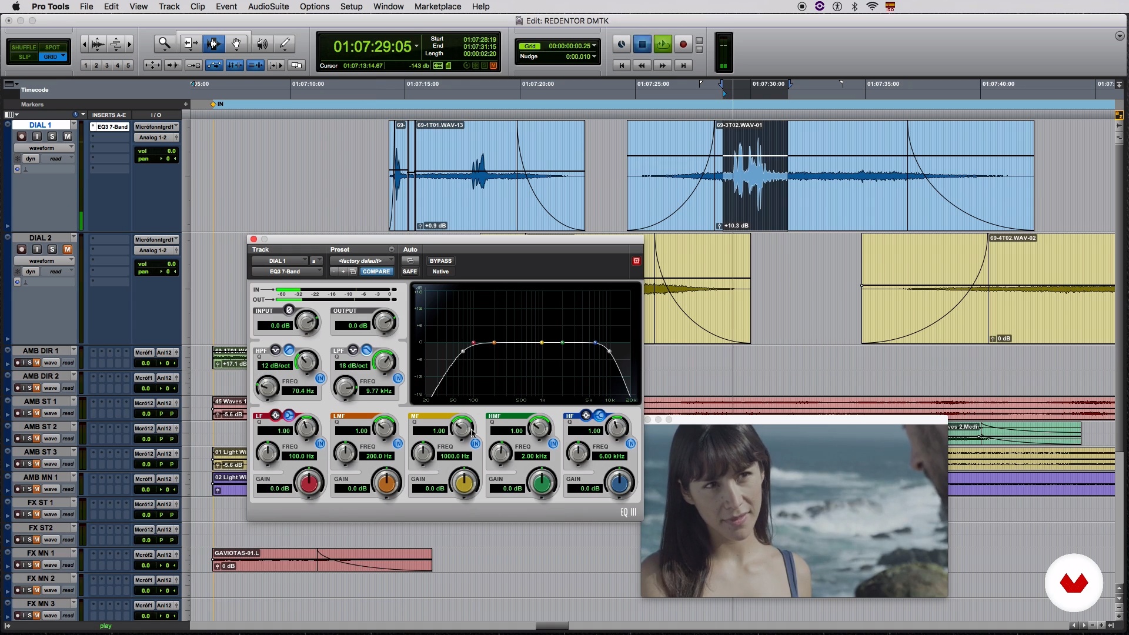The image size is (1129, 635).
Task: Open the Clip menu
Action: [198, 6]
